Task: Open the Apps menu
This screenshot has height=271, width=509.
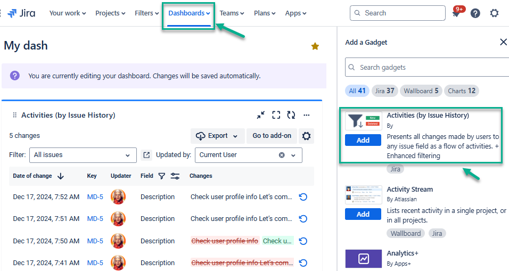Action: point(295,13)
